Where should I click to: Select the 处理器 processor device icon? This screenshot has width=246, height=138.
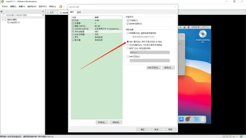coord(73,23)
